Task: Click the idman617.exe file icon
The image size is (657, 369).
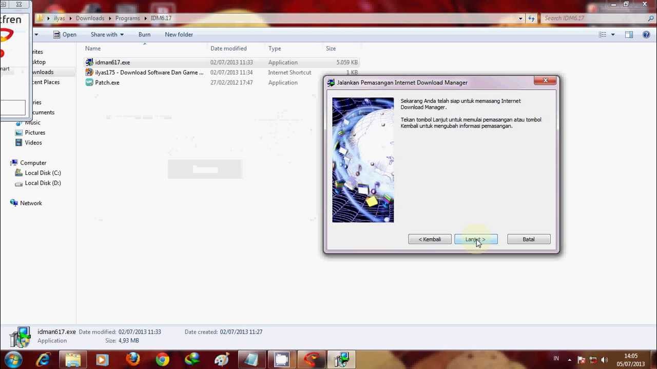Action: click(x=89, y=62)
